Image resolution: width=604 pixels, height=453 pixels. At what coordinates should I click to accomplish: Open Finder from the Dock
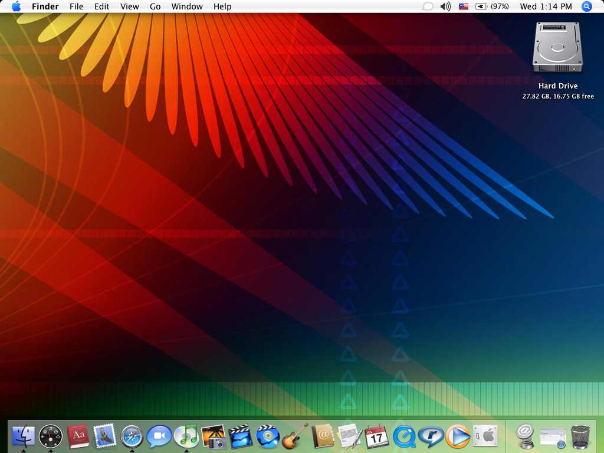coord(24,436)
